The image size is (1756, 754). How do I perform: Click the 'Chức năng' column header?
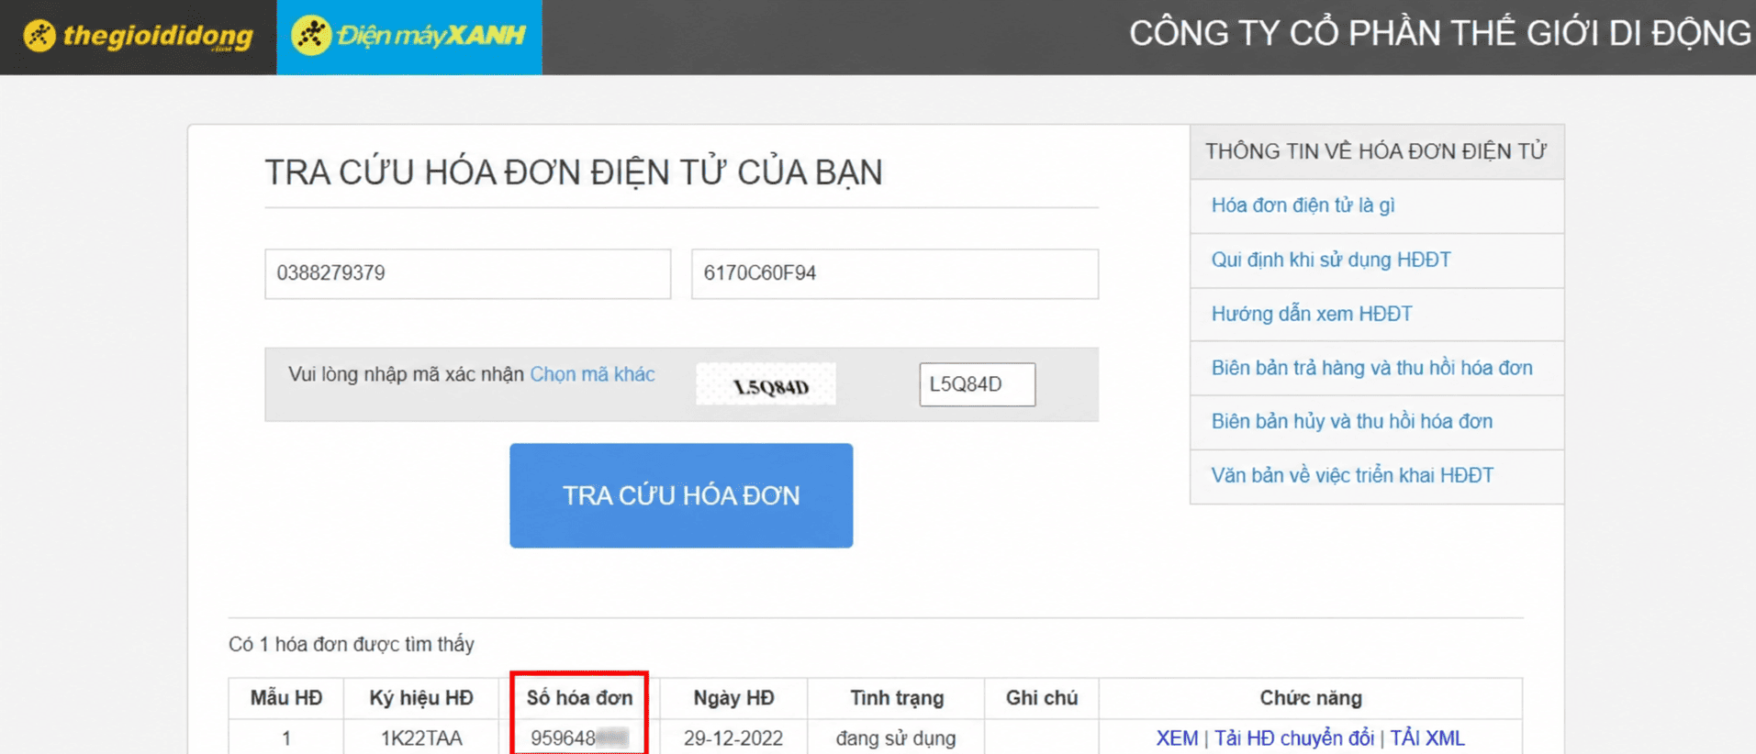(1310, 698)
